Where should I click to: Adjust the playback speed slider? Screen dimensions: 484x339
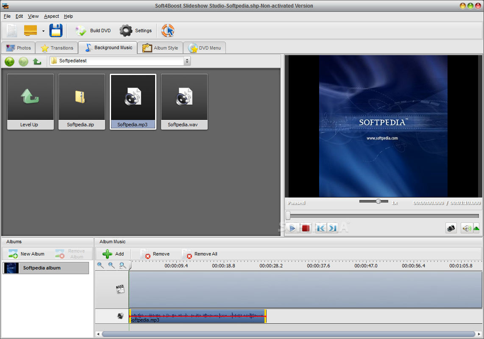[378, 201]
